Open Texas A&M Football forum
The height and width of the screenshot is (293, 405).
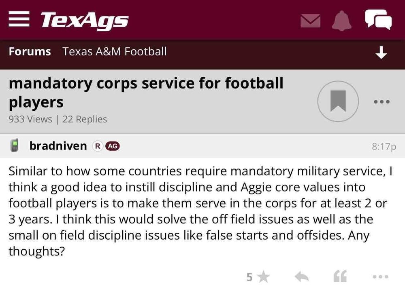[115, 52]
